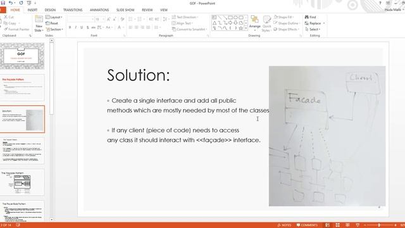Align text right
The height and width of the screenshot is (228, 405).
tap(142, 27)
